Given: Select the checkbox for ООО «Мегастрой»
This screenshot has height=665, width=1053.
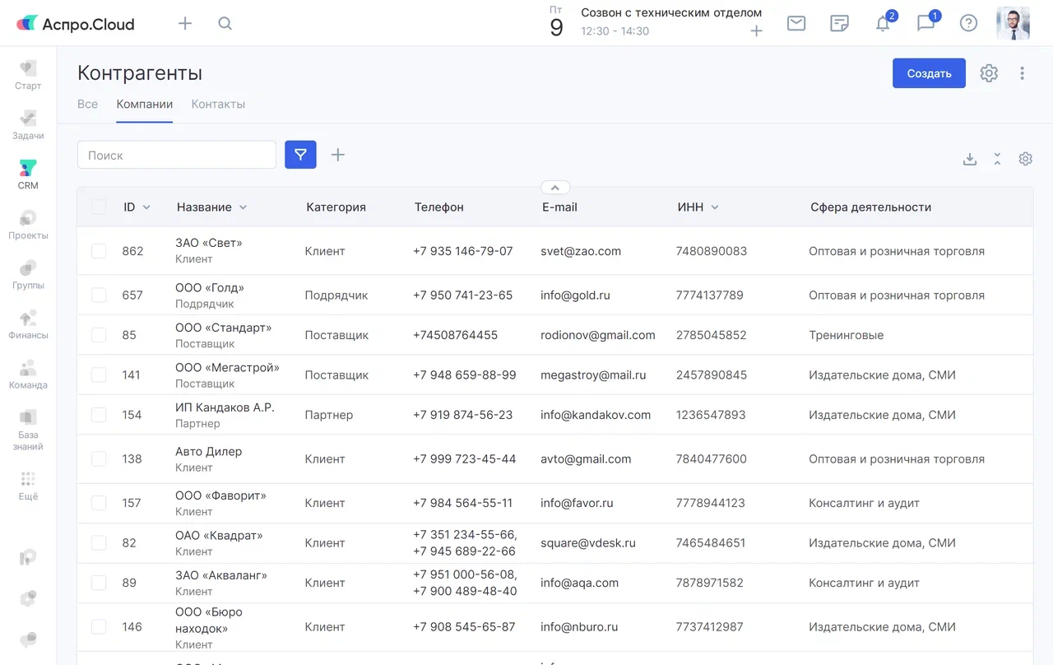Looking at the screenshot, I should [x=99, y=375].
